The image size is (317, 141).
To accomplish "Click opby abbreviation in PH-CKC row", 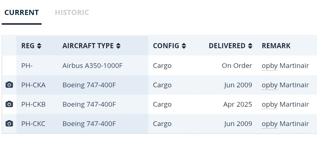I will point(270,124).
